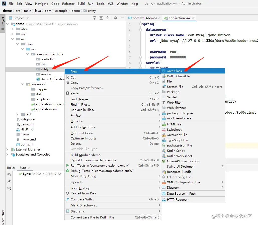Expand External Libraries node

[x=7, y=149]
